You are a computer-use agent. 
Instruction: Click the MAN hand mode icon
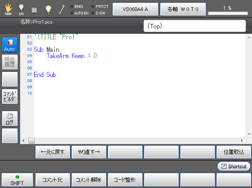8,9
